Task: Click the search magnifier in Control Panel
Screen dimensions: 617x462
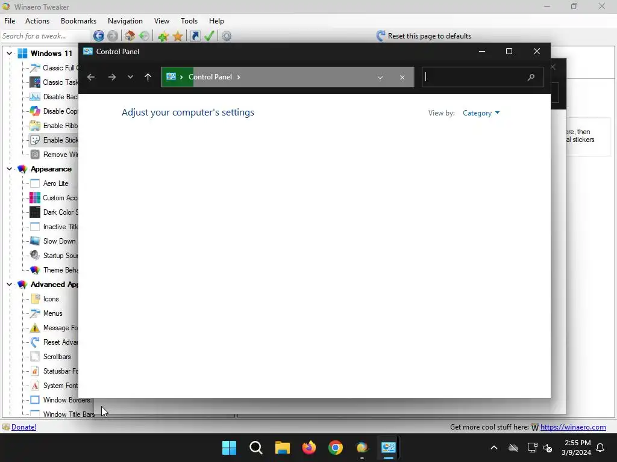Action: click(531, 77)
